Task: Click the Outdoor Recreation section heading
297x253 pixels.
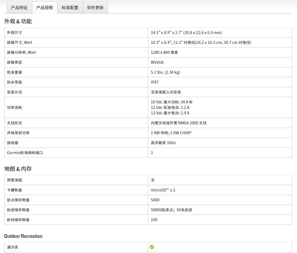Action: pyautogui.click(x=23, y=236)
